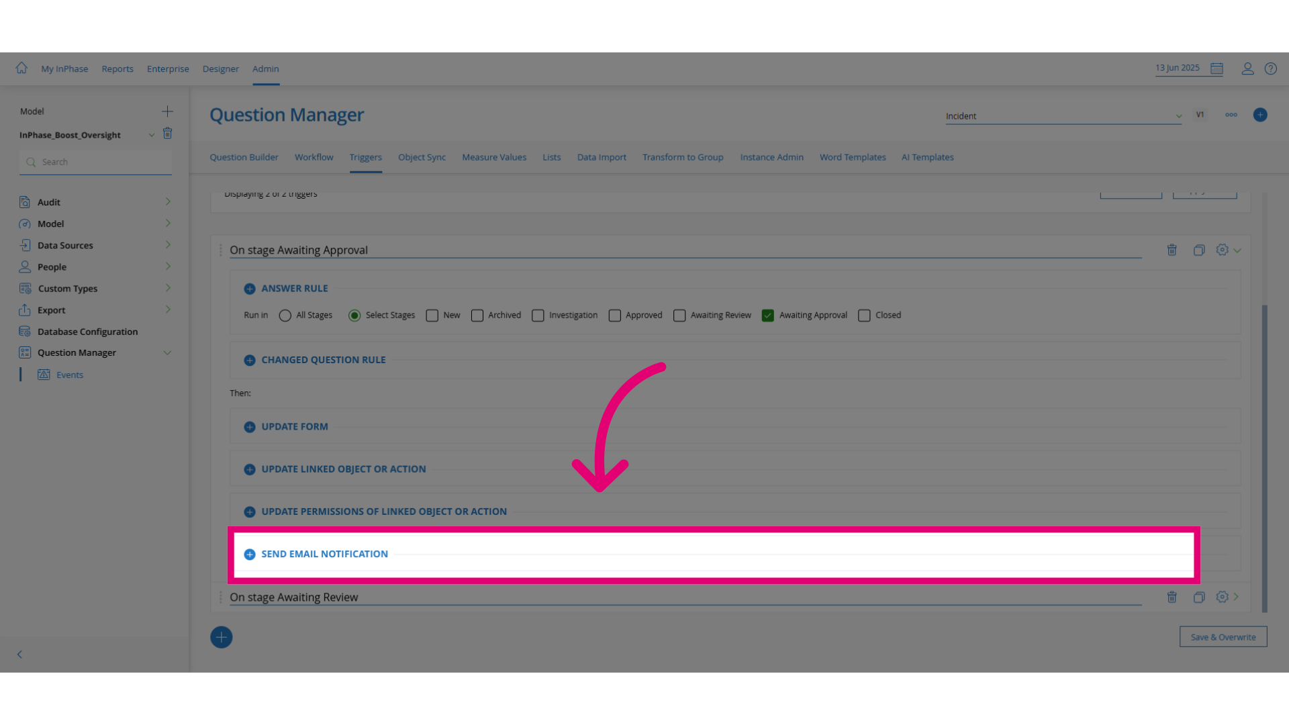Open the Incident form dropdown
Viewport: 1289px width, 725px height.
(x=1063, y=116)
